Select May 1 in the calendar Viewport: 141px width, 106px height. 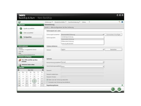[42, 74]
